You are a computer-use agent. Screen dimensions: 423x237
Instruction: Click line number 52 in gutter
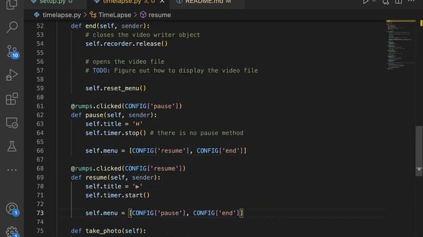pos(40,26)
